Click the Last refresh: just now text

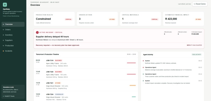tap(184, 4)
